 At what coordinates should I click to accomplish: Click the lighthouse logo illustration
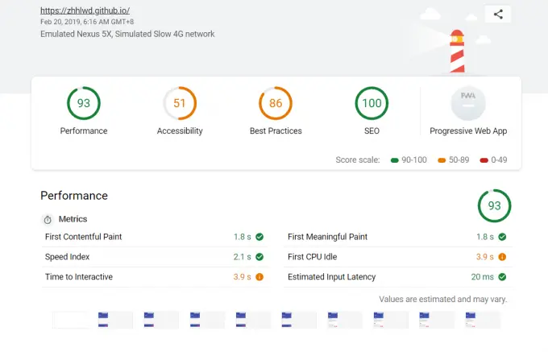click(457, 51)
